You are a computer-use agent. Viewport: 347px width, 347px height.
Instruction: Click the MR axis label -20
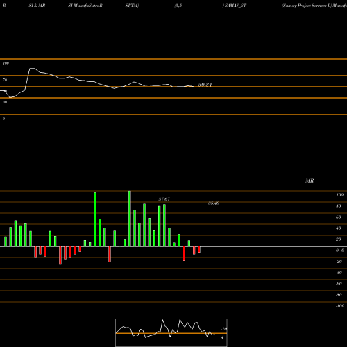(x=339, y=262)
